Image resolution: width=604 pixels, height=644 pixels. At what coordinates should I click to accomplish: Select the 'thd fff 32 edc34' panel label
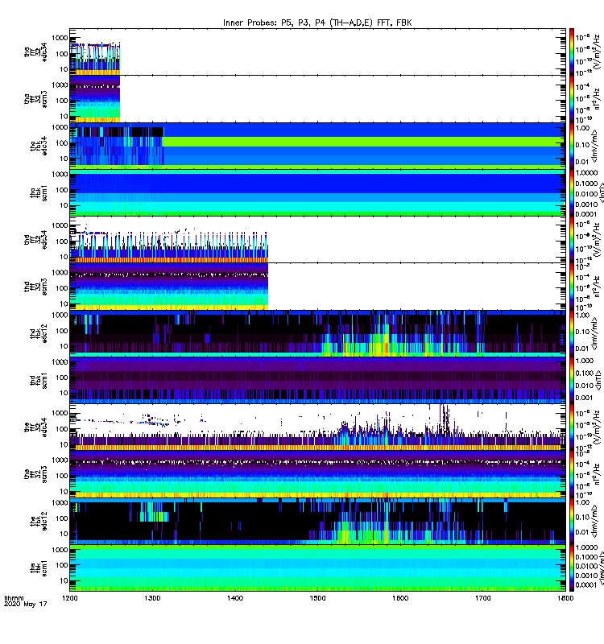(35, 239)
